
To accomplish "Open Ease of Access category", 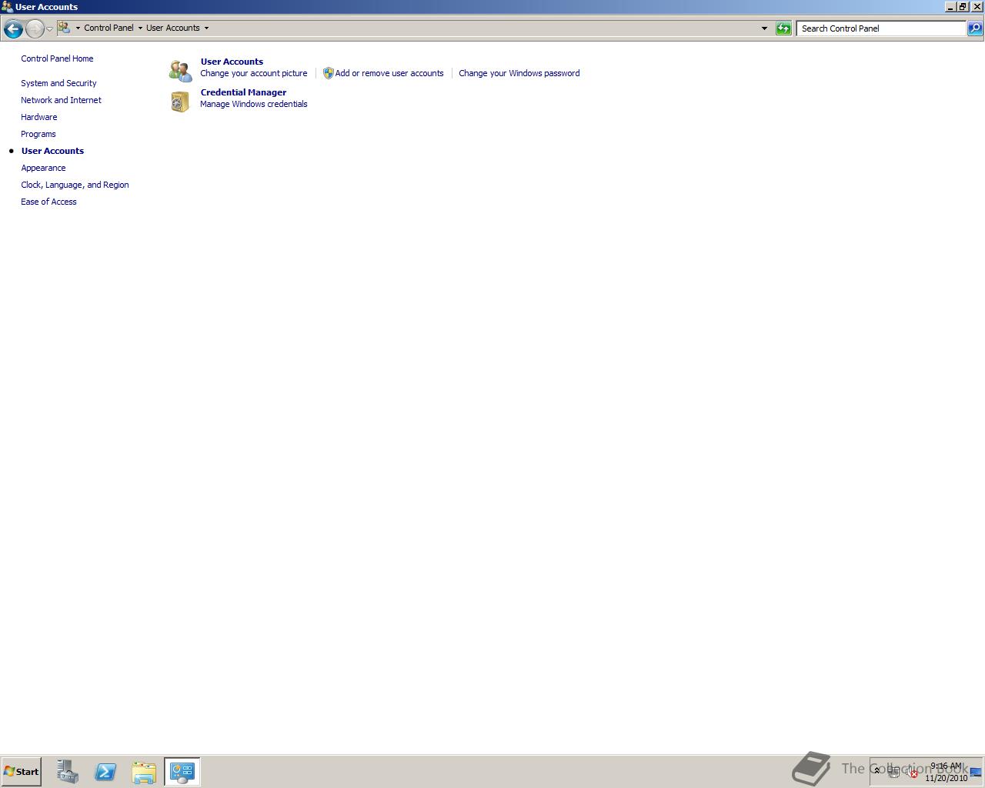I will point(48,202).
